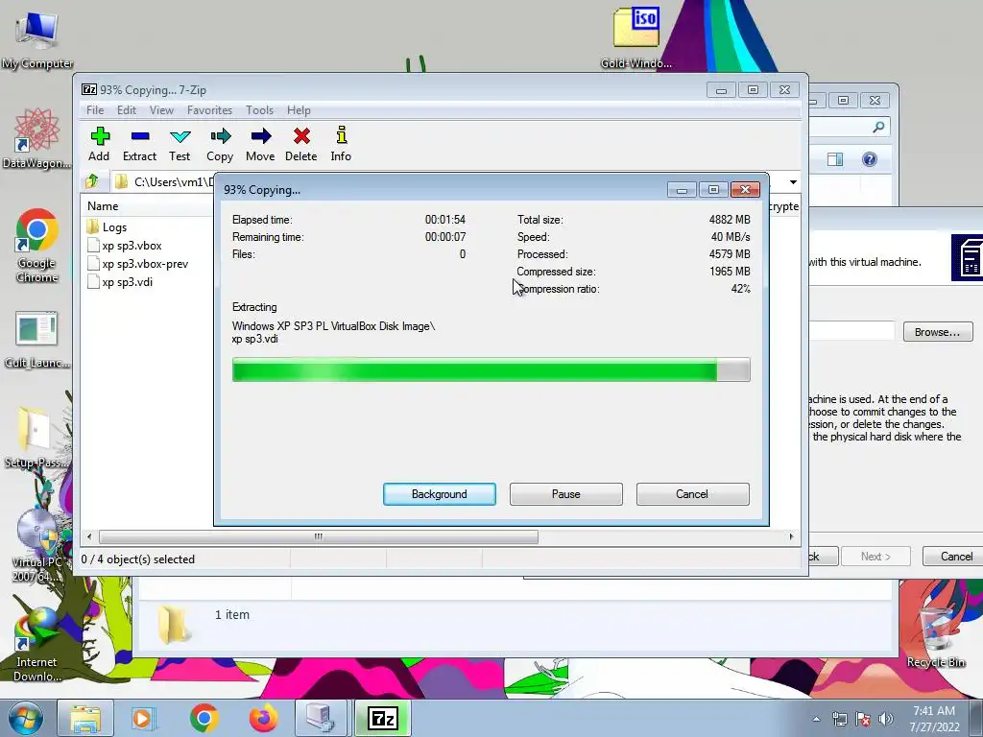
Task: Open My Computer desktop icon
Action: [37, 40]
